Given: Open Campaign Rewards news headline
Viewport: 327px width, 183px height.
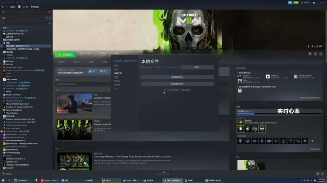Looking at the screenshot, I should point(132,157).
